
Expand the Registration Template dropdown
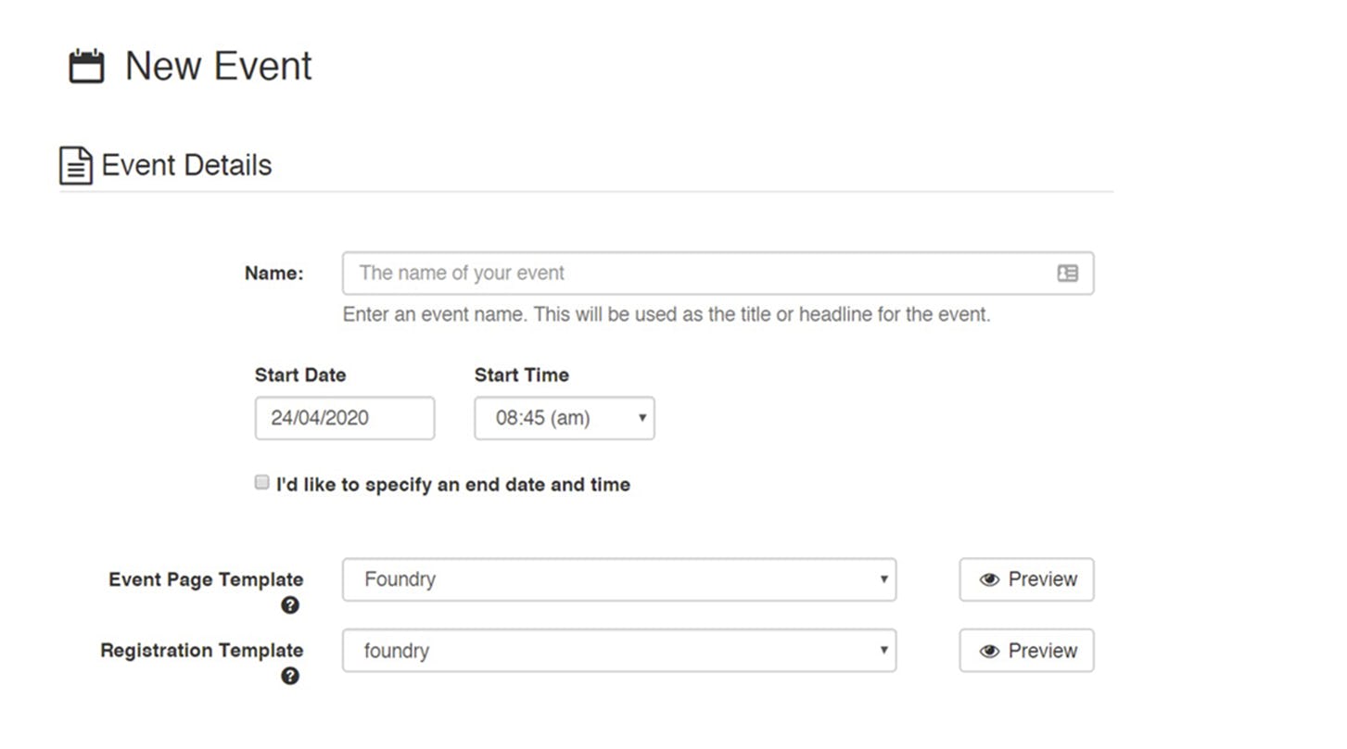(x=618, y=651)
